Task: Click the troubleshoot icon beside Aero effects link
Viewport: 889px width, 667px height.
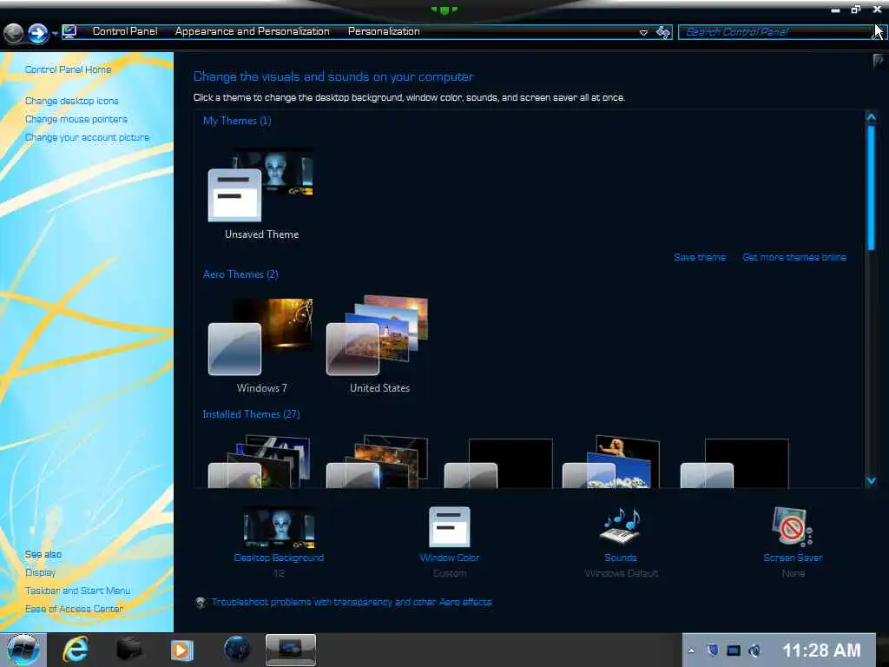Action: (x=201, y=603)
